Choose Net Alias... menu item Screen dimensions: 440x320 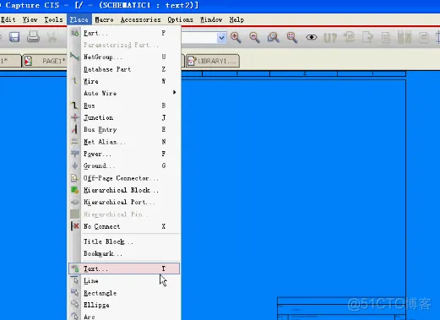point(124,142)
